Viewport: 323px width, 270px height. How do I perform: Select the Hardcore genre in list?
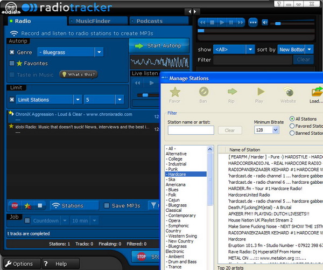pos(186,174)
